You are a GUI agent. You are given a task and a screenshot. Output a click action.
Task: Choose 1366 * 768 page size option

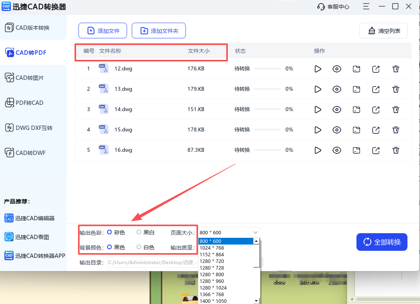click(226, 295)
